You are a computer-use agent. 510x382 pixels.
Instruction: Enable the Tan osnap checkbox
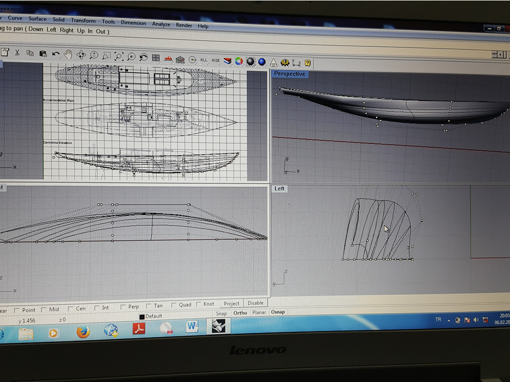[148, 306]
